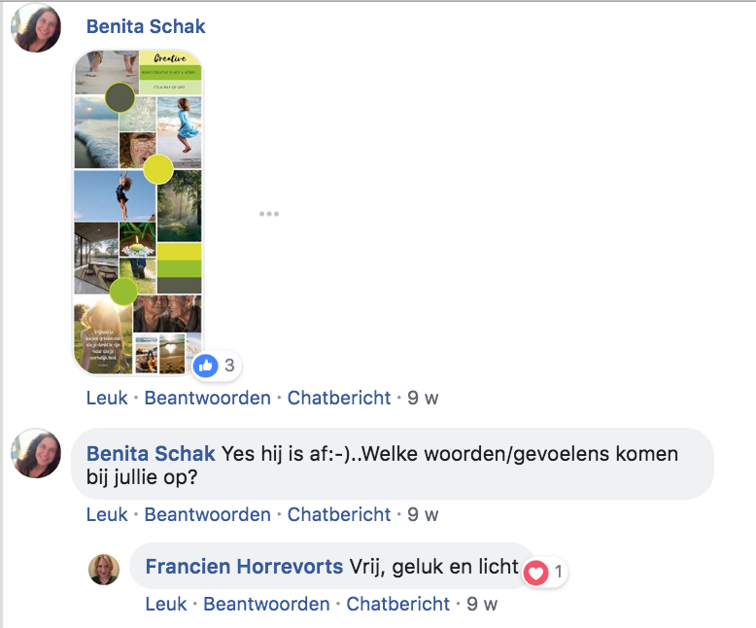Click Chatbericht under 'Yes hij is af' comment

[x=339, y=514]
